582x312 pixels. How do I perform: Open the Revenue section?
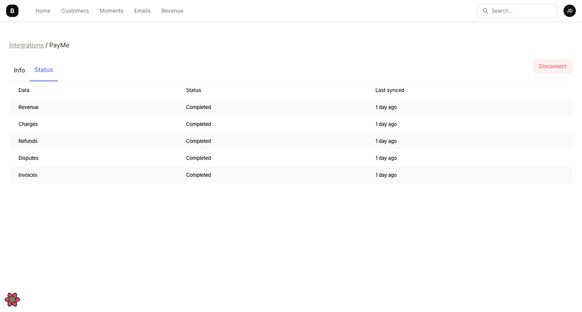point(172,11)
